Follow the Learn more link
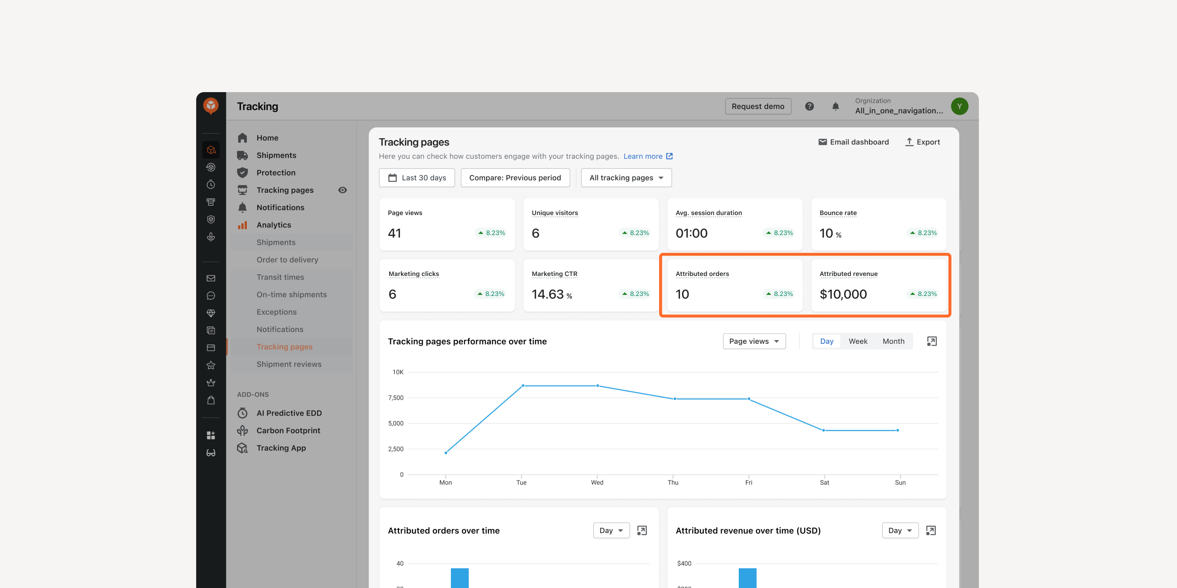 tap(647, 156)
